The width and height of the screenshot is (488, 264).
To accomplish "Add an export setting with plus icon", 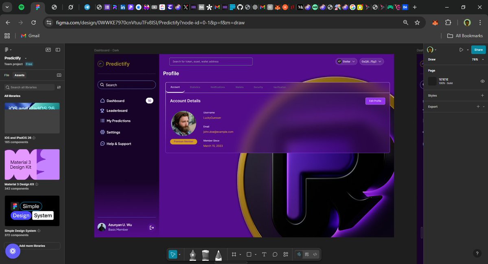I will click(x=478, y=107).
